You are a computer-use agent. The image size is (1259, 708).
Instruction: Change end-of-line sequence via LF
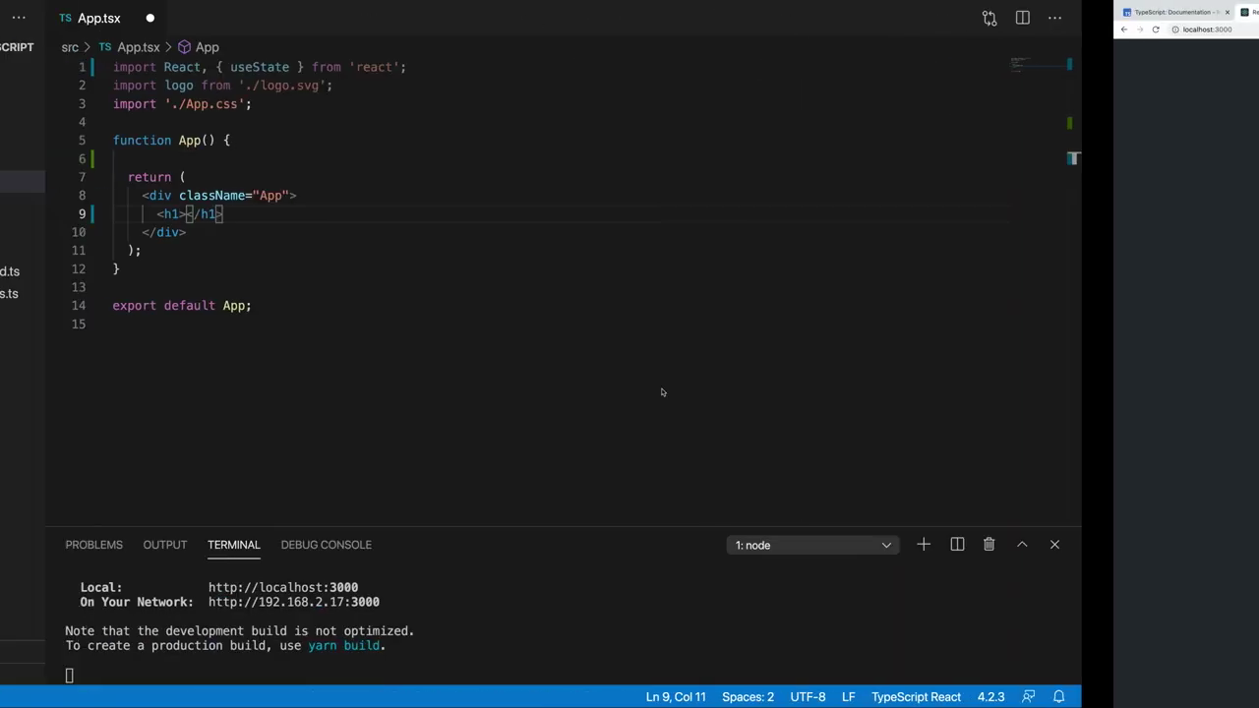point(849,697)
